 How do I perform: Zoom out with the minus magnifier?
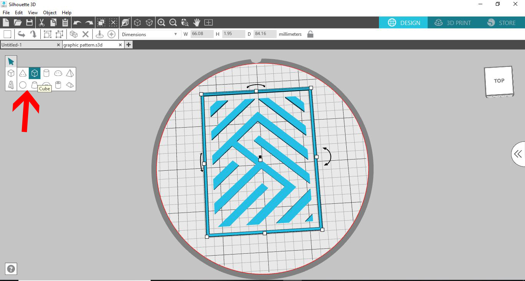[x=173, y=22]
